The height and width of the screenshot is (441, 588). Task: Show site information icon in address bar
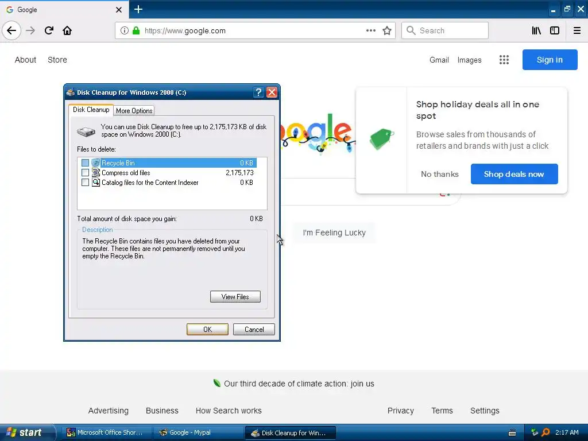tap(124, 31)
